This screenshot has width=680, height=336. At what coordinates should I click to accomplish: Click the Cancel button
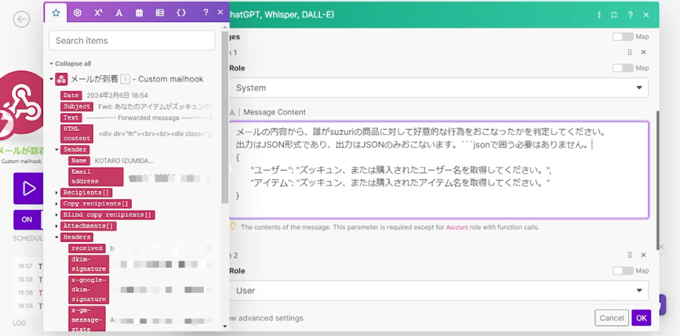pos(611,318)
